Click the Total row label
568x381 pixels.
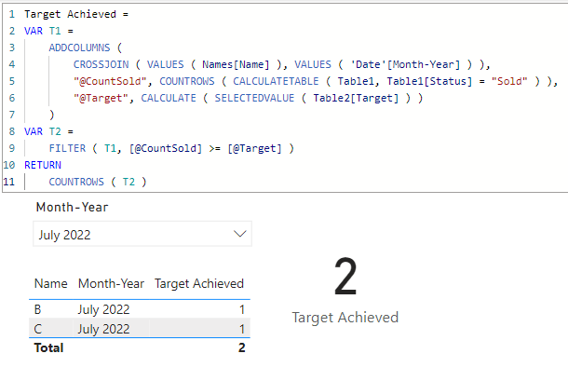click(x=49, y=347)
